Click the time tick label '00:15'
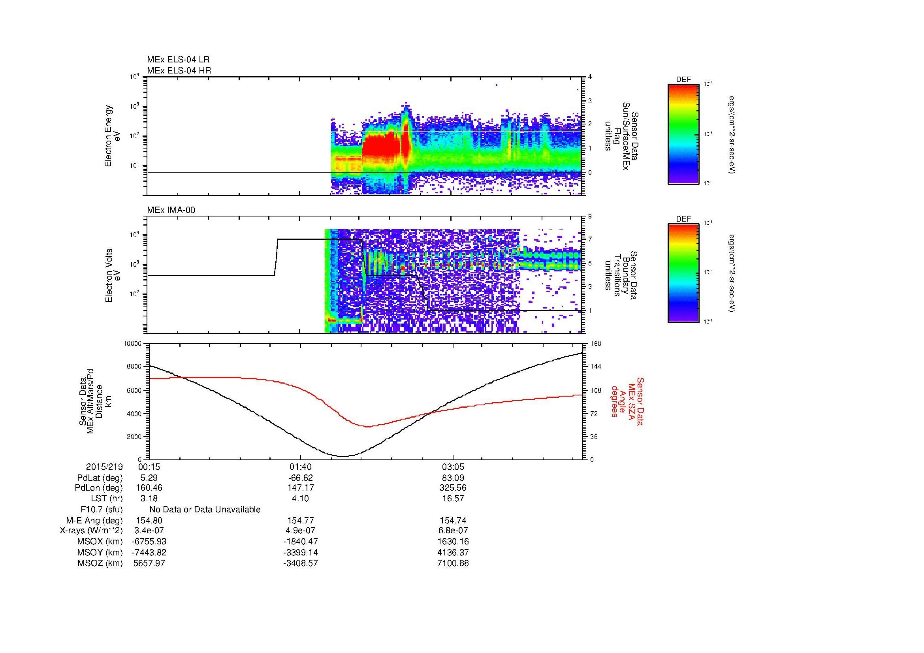924x653 pixels. (x=149, y=467)
